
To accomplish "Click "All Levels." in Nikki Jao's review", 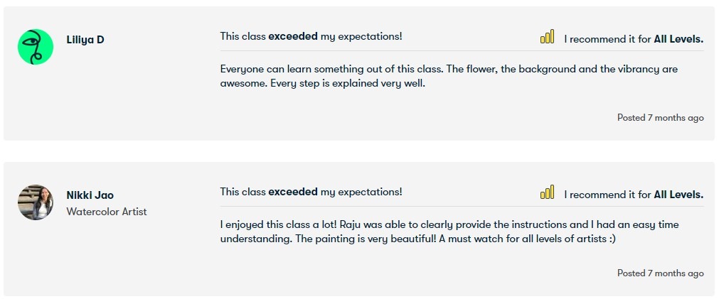I will (678, 195).
